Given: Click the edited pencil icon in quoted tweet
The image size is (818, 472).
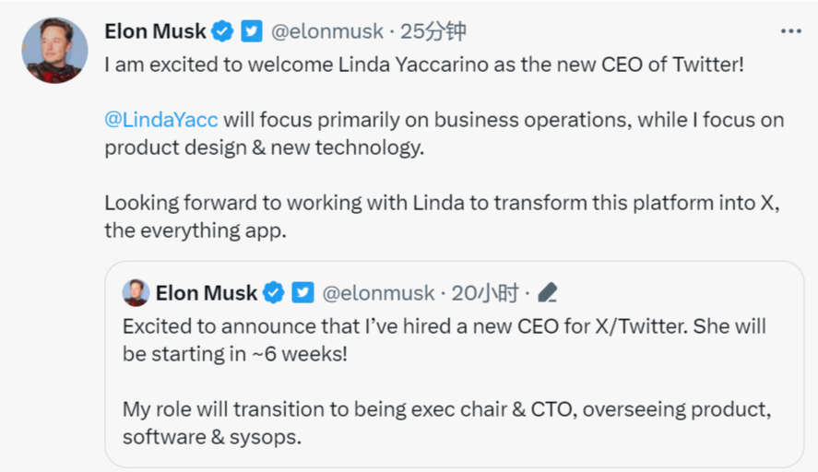Looking at the screenshot, I should click(547, 293).
